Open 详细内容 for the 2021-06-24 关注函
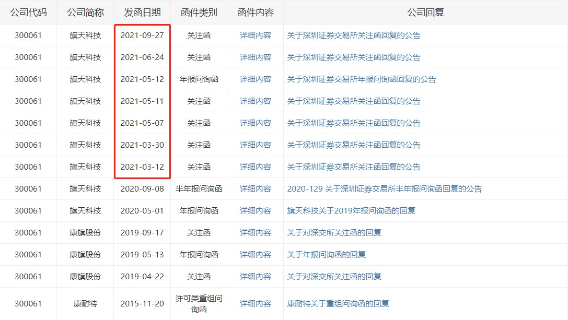568x320 pixels. coord(254,57)
